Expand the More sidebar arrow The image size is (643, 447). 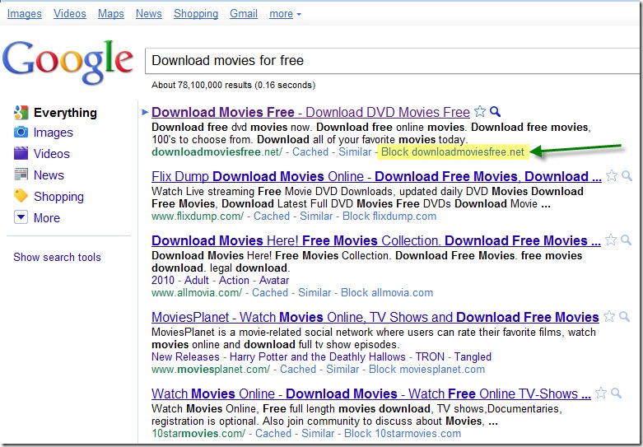21,217
